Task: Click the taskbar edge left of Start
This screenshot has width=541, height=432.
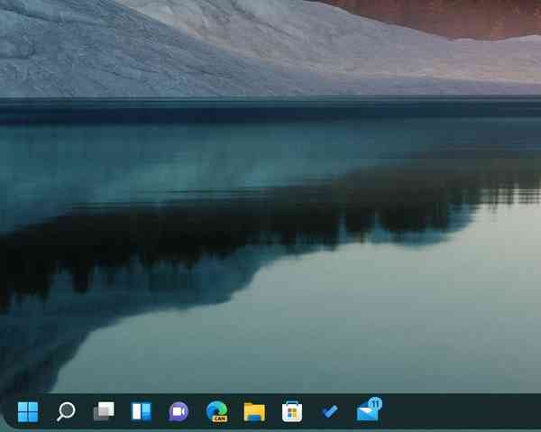Action: [5, 412]
